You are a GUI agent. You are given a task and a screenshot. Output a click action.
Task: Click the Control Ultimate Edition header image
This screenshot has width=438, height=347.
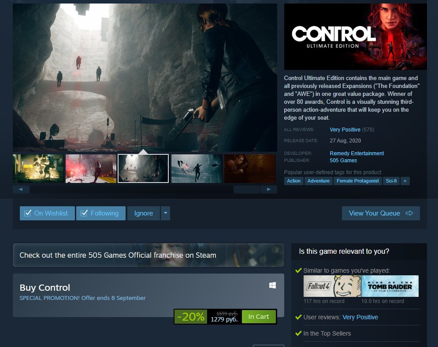tap(355, 37)
